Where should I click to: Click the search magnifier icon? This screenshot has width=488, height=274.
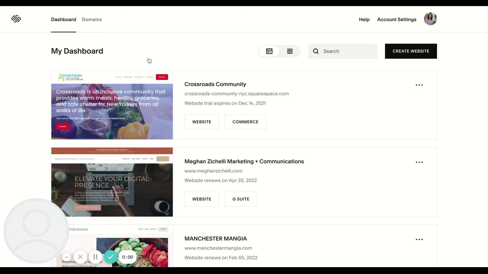(x=316, y=51)
